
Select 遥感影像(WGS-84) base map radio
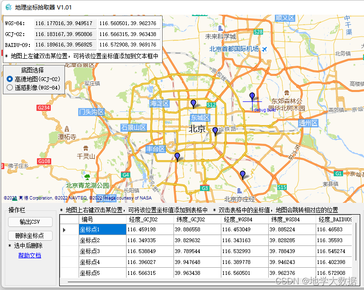point(9,88)
